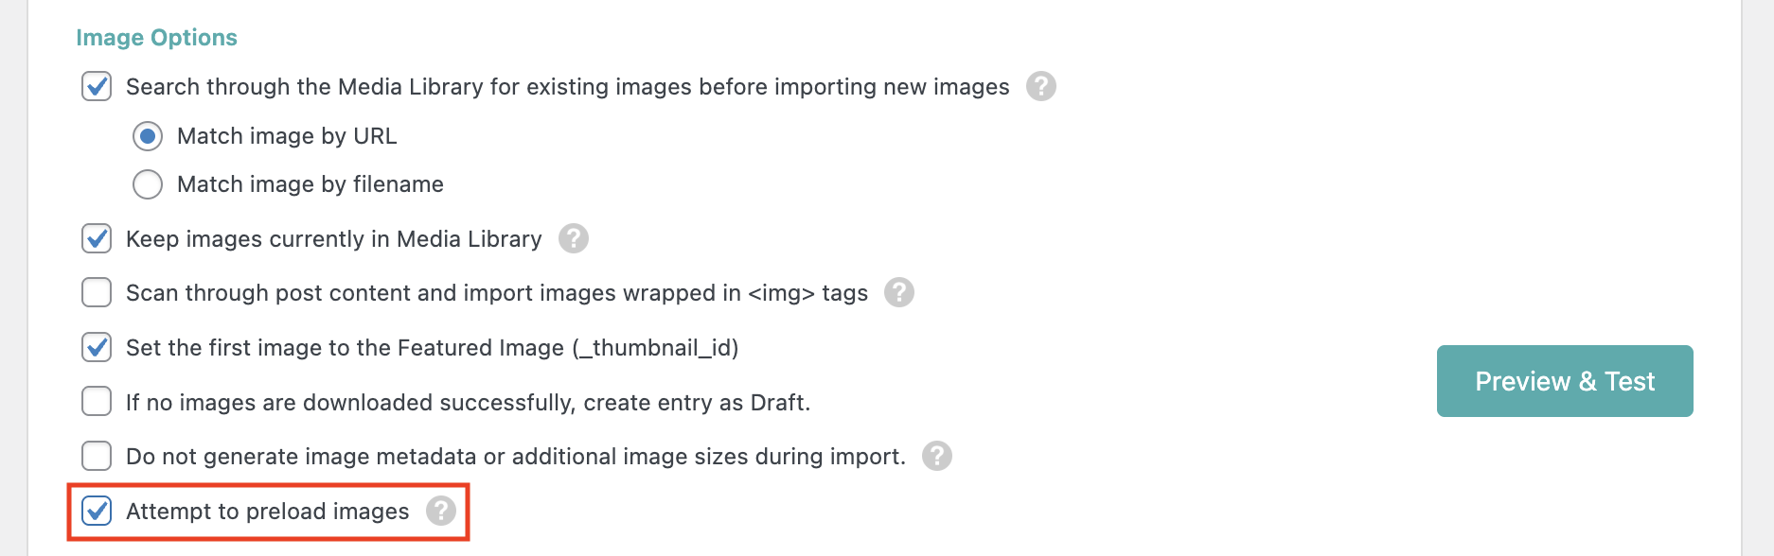Click the "Match image by filename" label text
Image resolution: width=1774 pixels, height=556 pixels.
tap(310, 184)
